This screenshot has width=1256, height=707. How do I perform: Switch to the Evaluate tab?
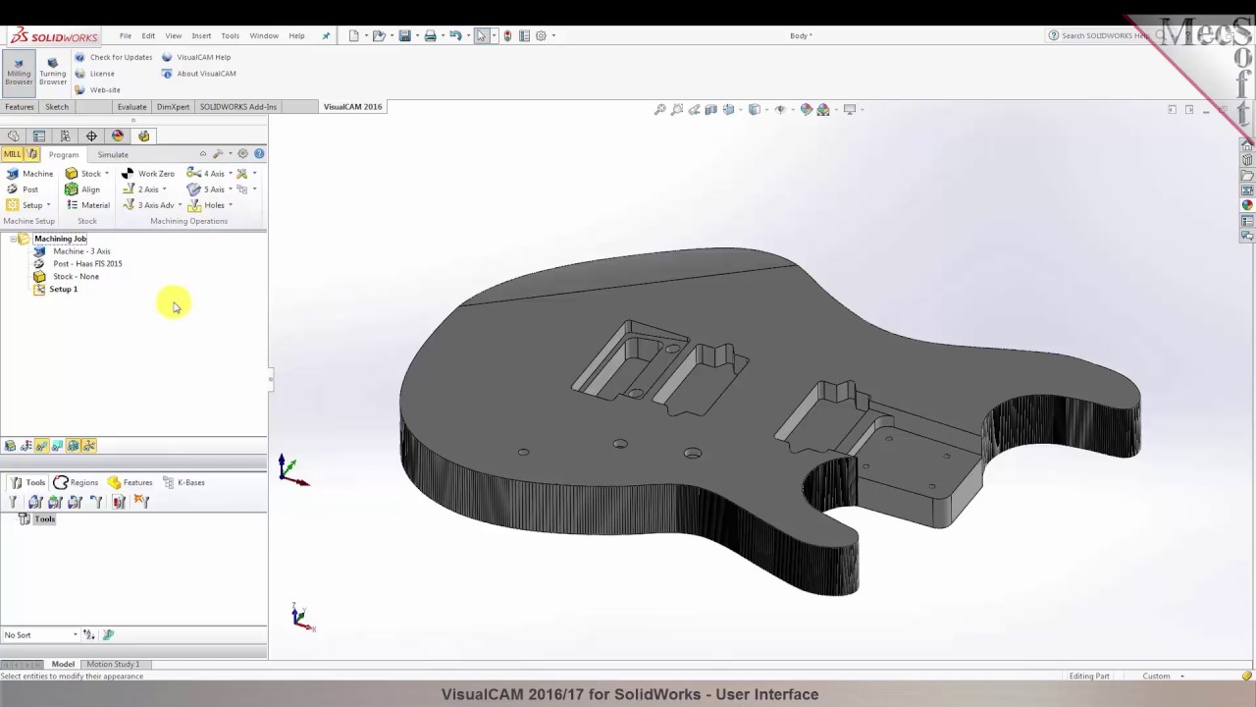click(131, 106)
